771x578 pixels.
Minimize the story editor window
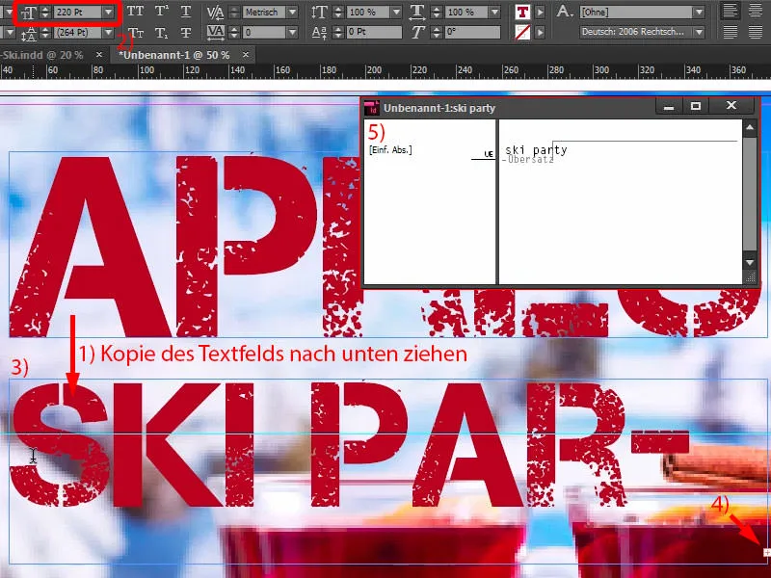(669, 106)
